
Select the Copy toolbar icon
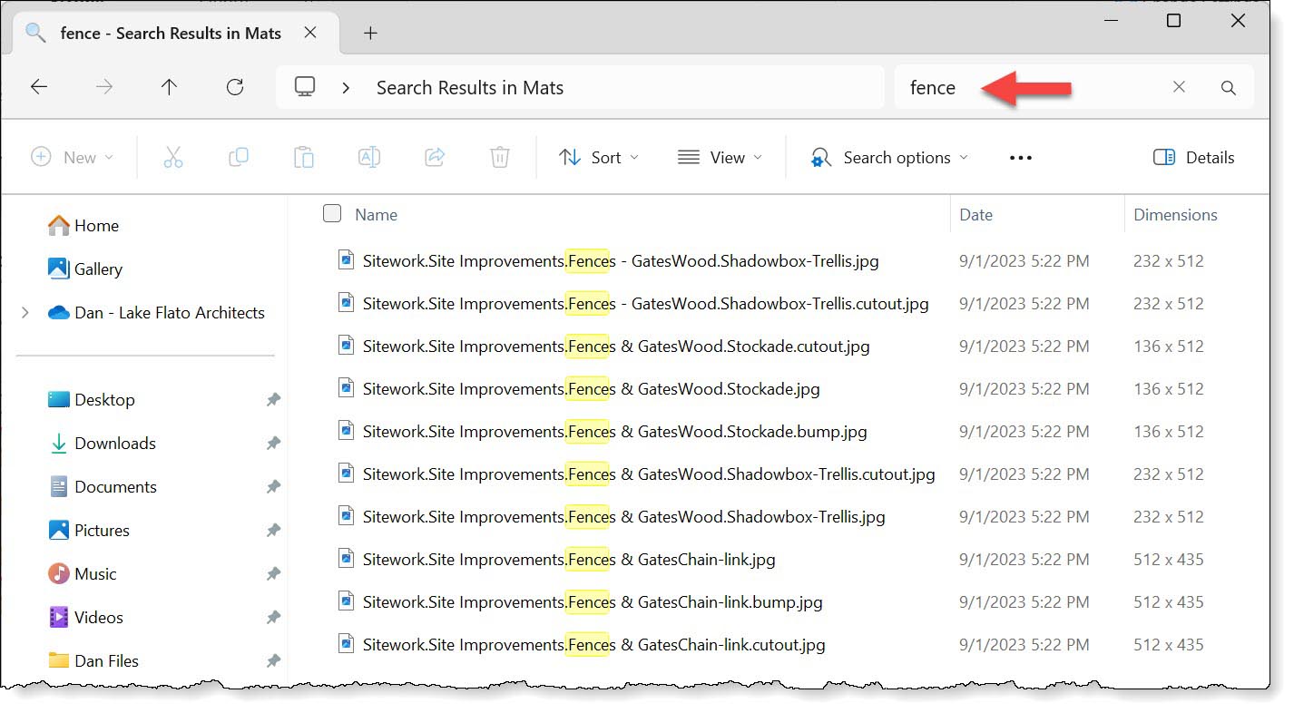click(x=239, y=157)
